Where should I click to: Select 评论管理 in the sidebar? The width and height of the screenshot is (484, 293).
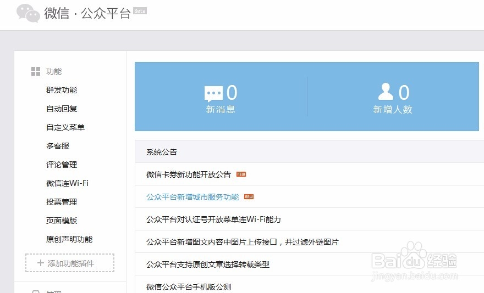(62, 165)
